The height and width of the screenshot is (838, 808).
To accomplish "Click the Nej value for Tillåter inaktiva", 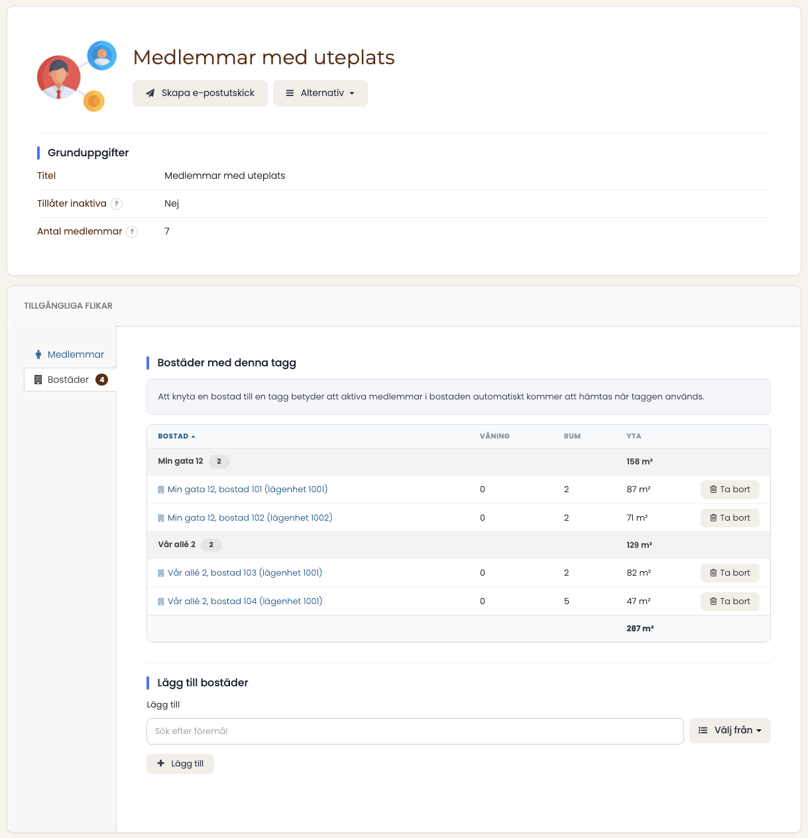I will tap(172, 204).
